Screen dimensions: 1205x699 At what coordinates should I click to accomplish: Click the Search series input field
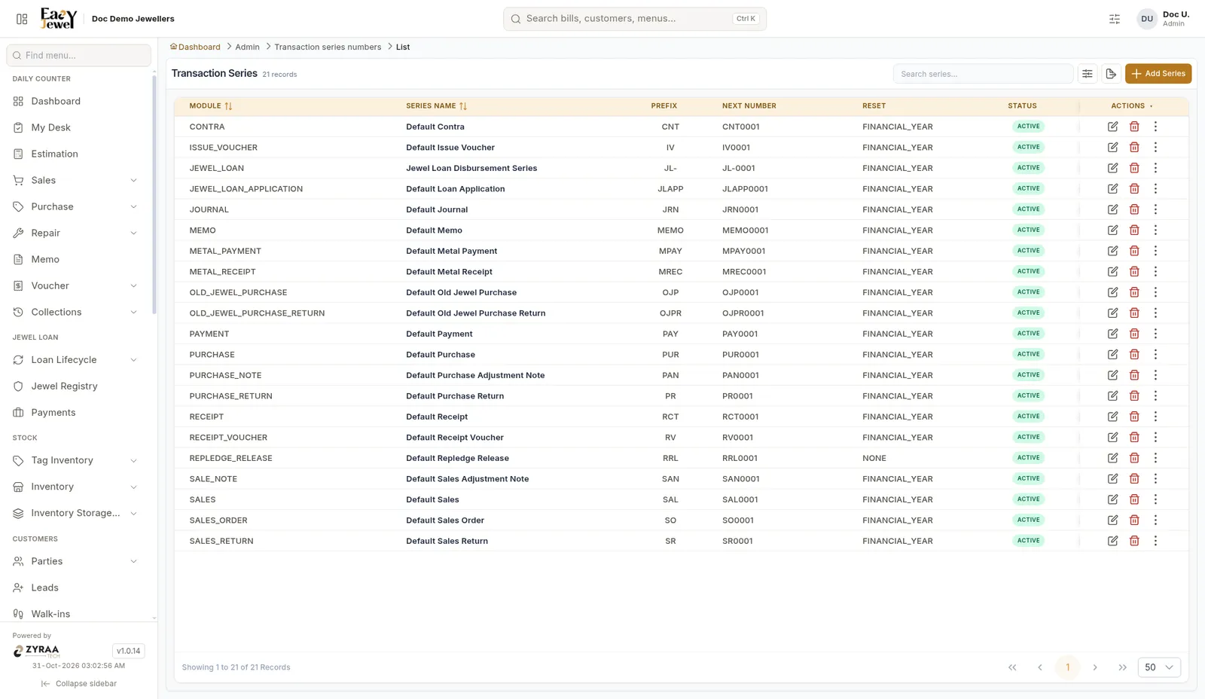[983, 74]
